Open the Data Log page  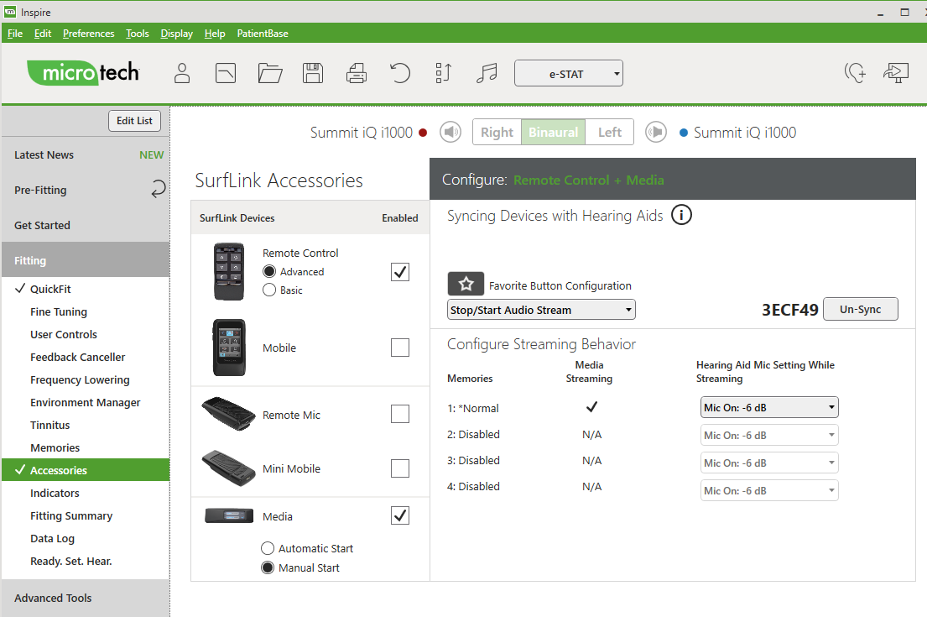[86, 538]
